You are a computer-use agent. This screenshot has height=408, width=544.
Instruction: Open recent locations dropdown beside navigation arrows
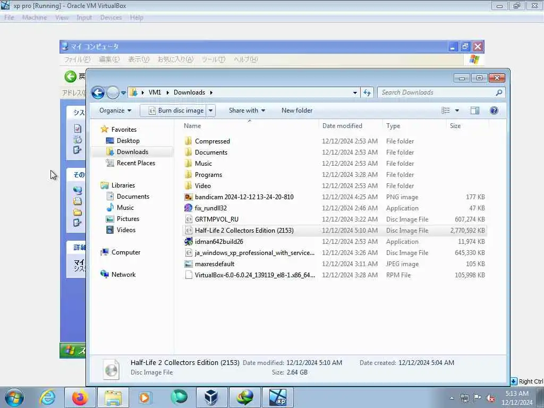[123, 93]
